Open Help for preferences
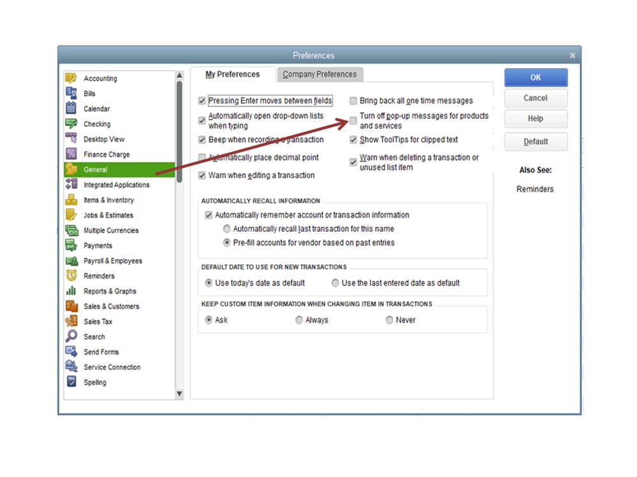The image size is (637, 477). 536,119
